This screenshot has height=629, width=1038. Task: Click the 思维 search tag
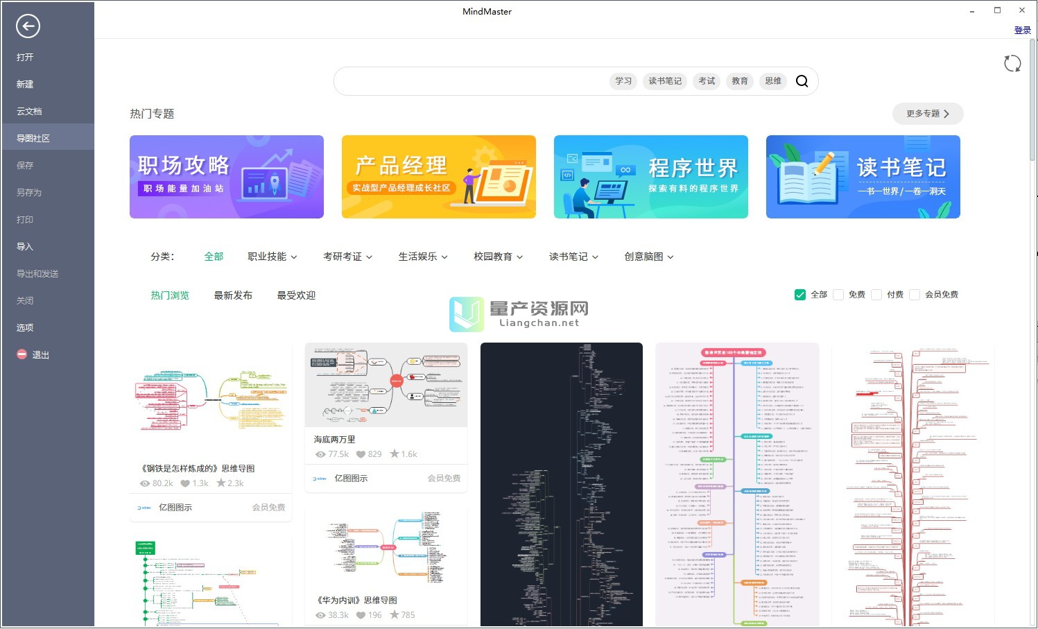[x=773, y=81]
